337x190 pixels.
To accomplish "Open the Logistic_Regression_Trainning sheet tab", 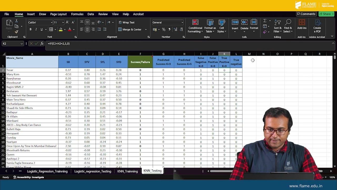I will point(47,171).
